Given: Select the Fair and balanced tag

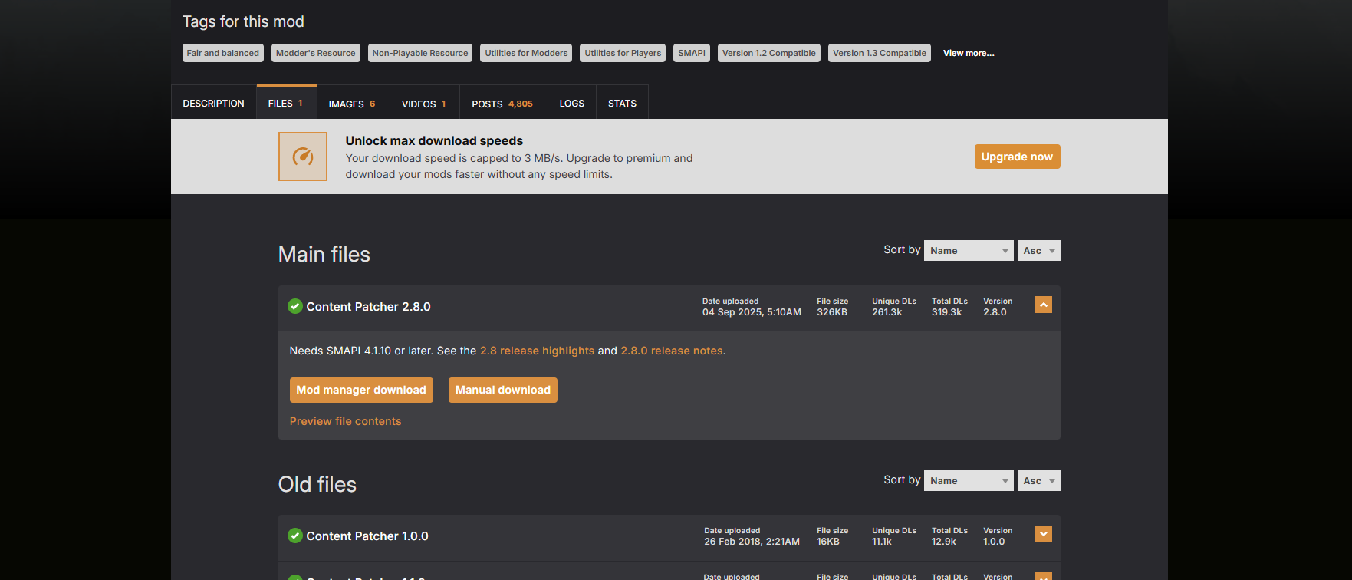Looking at the screenshot, I should [x=223, y=53].
